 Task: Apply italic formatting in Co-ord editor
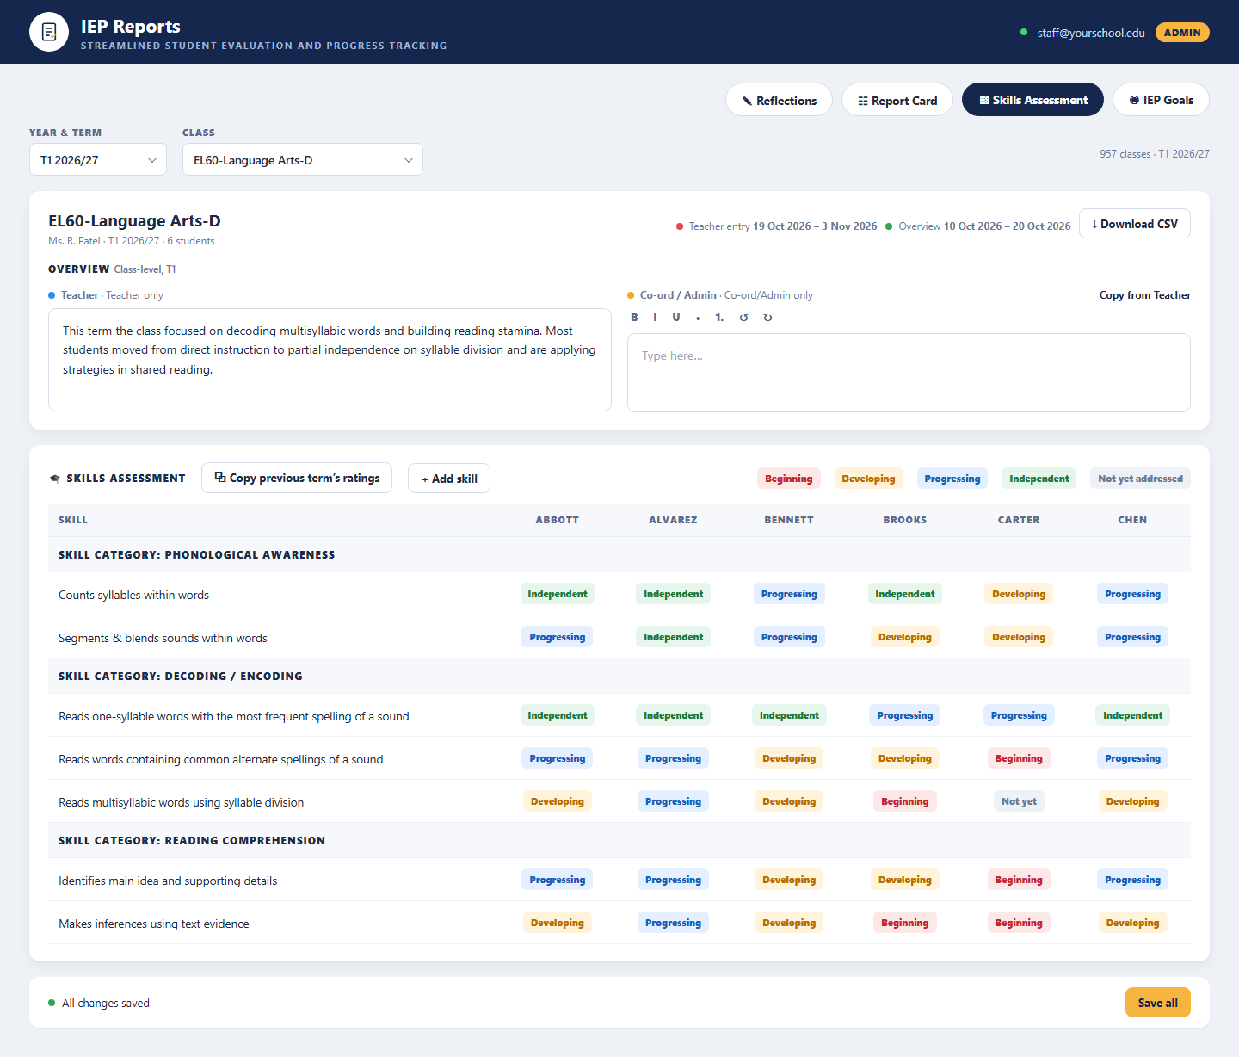(655, 318)
